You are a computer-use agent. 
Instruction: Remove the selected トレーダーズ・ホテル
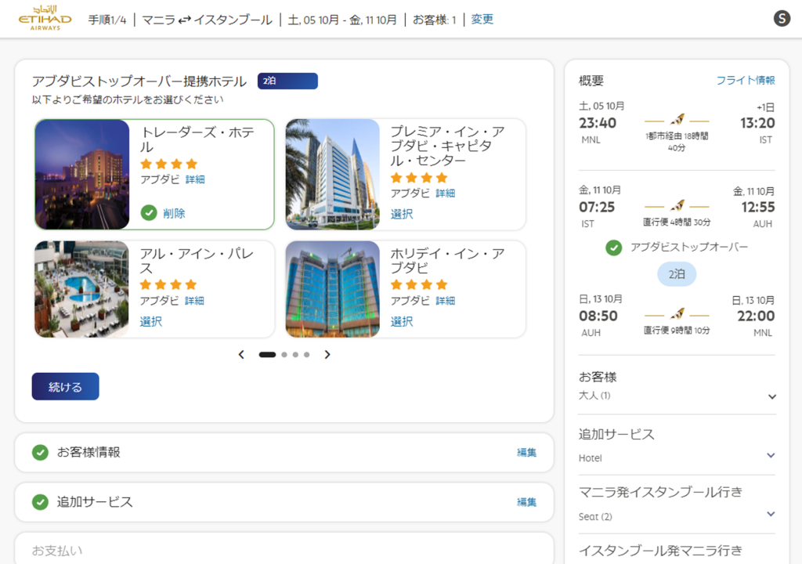pos(174,213)
